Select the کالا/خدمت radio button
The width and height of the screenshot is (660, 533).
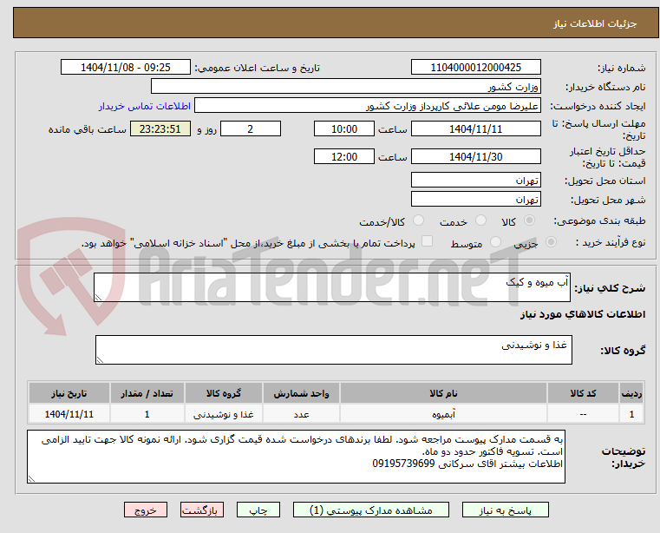(418, 220)
